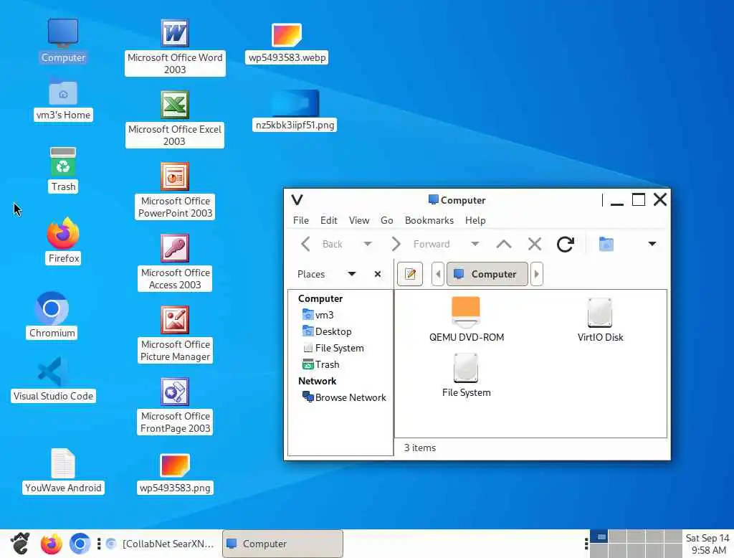Click the Computer path bar button
This screenshot has height=558, width=734.
[x=487, y=274]
